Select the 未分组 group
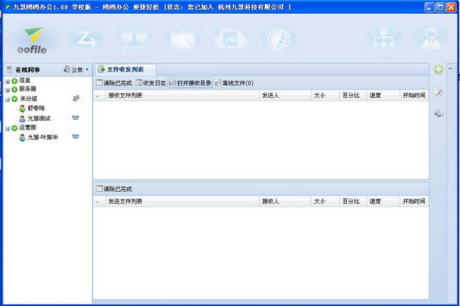The image size is (460, 306). point(28,98)
